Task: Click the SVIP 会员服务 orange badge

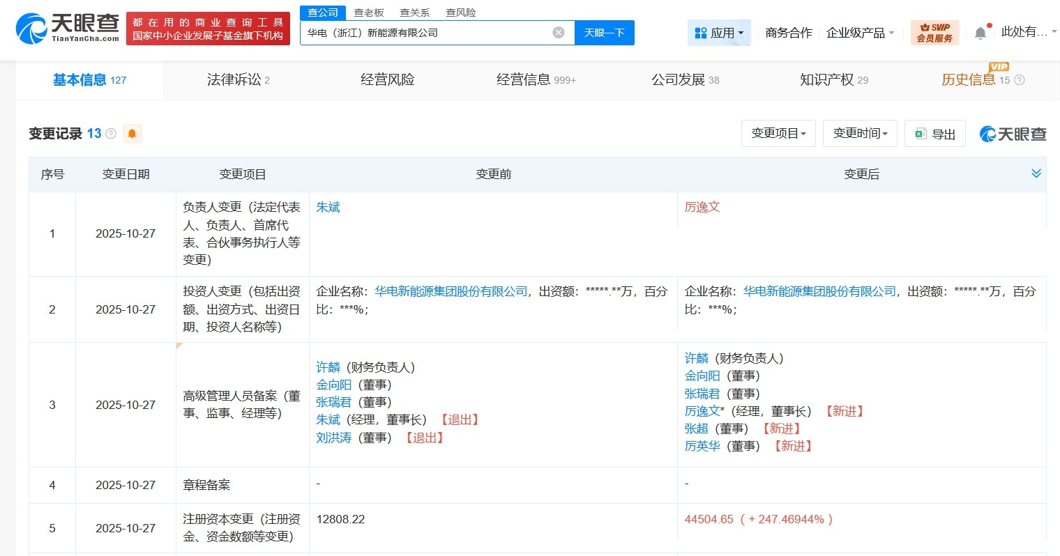Action: [x=934, y=32]
